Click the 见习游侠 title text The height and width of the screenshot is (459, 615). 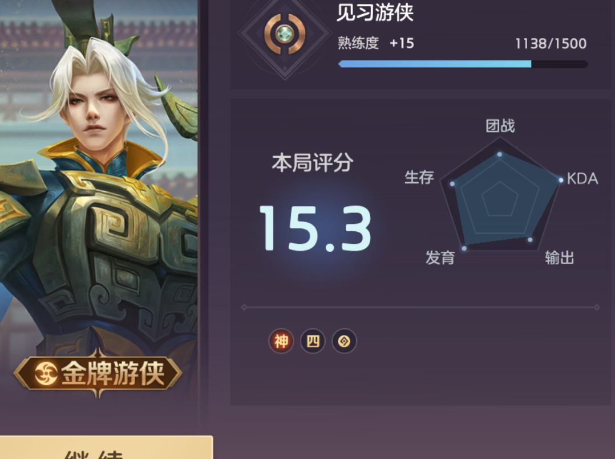[375, 12]
